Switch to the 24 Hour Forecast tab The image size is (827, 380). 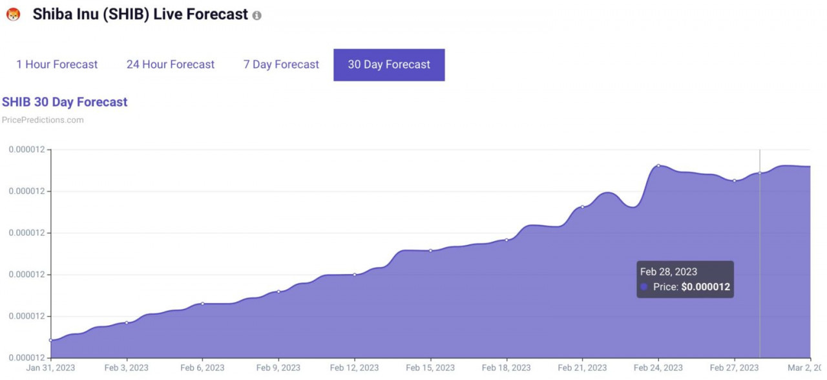[171, 65]
